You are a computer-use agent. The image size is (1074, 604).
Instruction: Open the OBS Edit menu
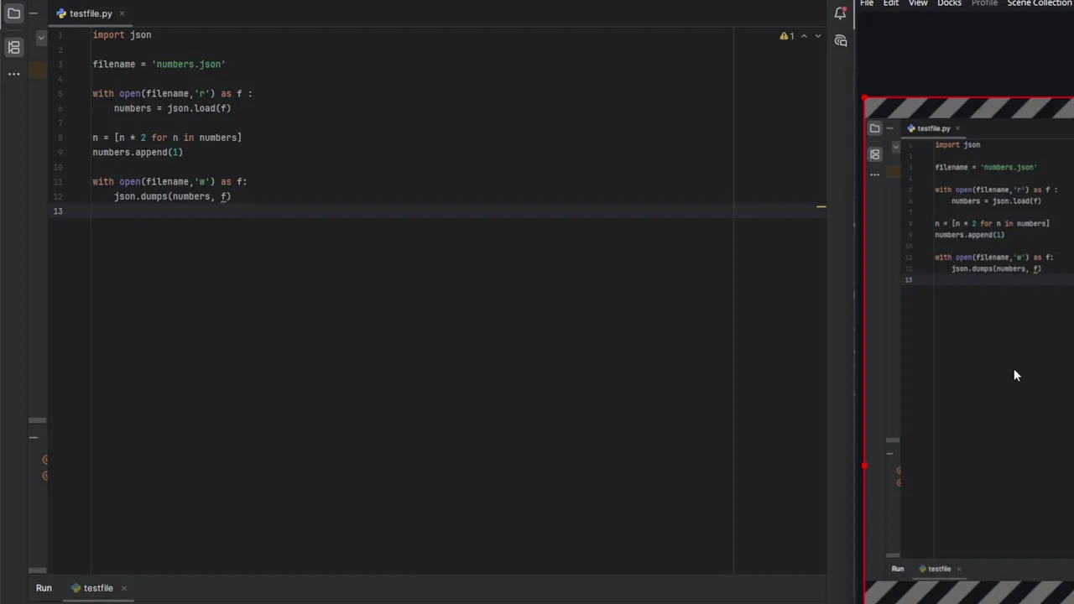pyautogui.click(x=891, y=3)
